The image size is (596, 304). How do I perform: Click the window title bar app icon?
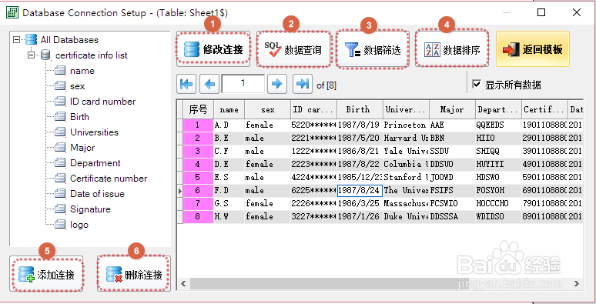coord(12,12)
